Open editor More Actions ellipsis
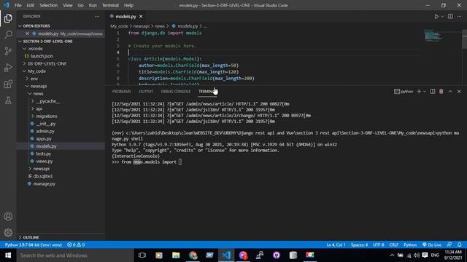 point(459,17)
